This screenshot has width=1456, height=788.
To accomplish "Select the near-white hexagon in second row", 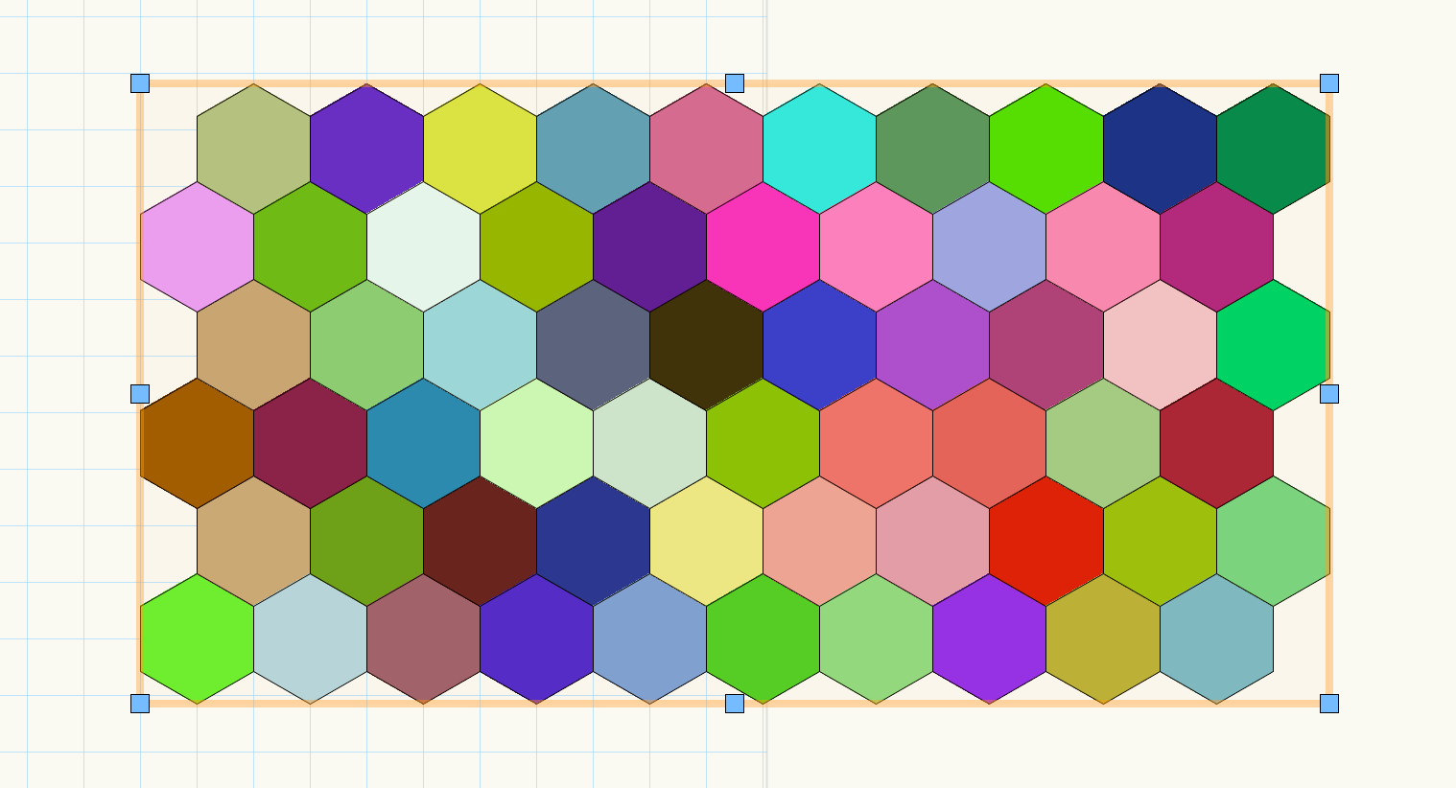I will (424, 246).
